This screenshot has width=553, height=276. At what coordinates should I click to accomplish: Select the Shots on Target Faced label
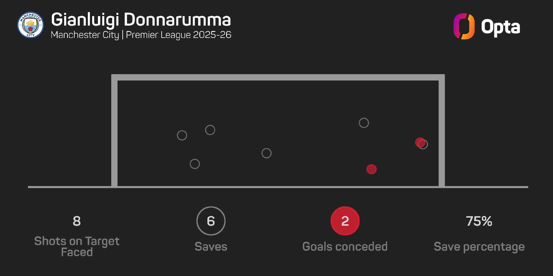[77, 246]
